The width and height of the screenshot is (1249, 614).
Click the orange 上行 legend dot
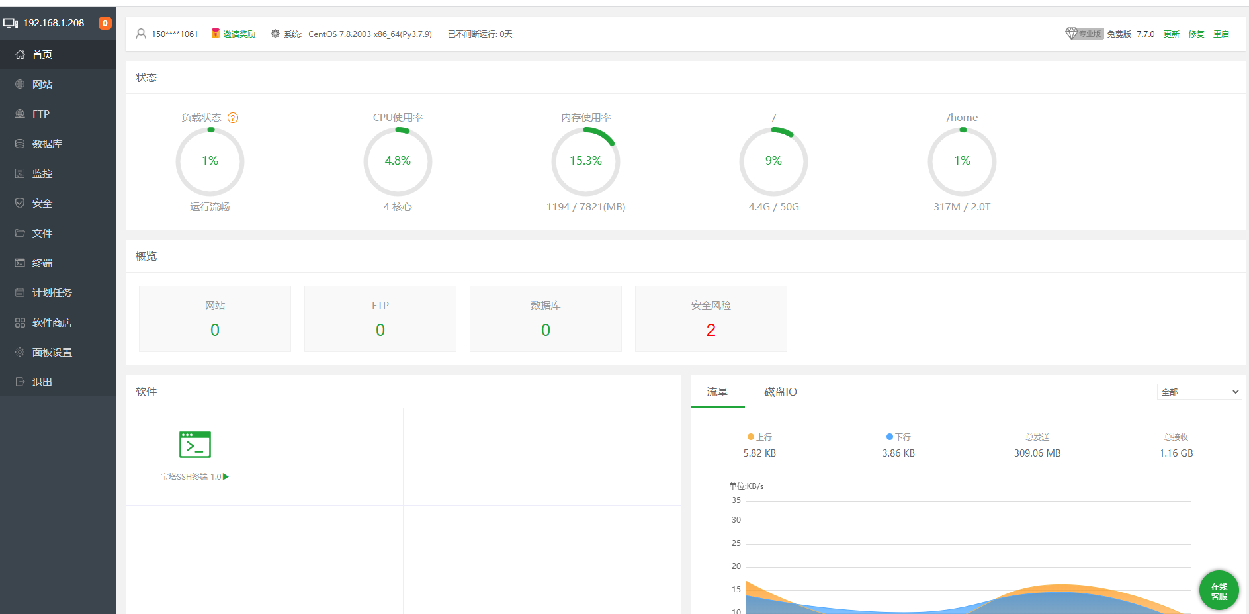click(751, 437)
